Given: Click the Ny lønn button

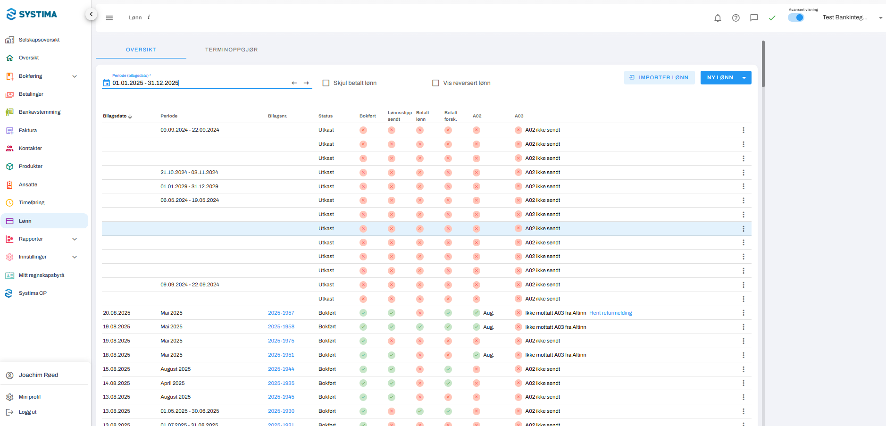Looking at the screenshot, I should (719, 77).
